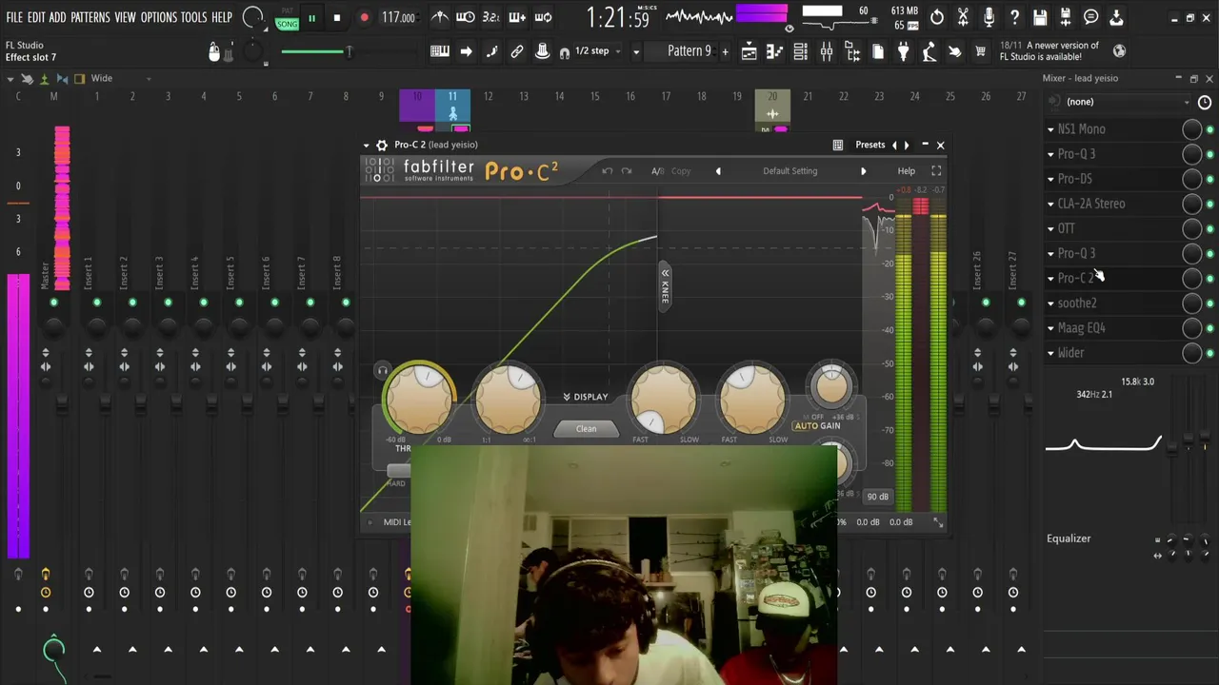Viewport: 1219px width, 685px height.
Task: Click Help in Pro-C 2
Action: tap(906, 171)
